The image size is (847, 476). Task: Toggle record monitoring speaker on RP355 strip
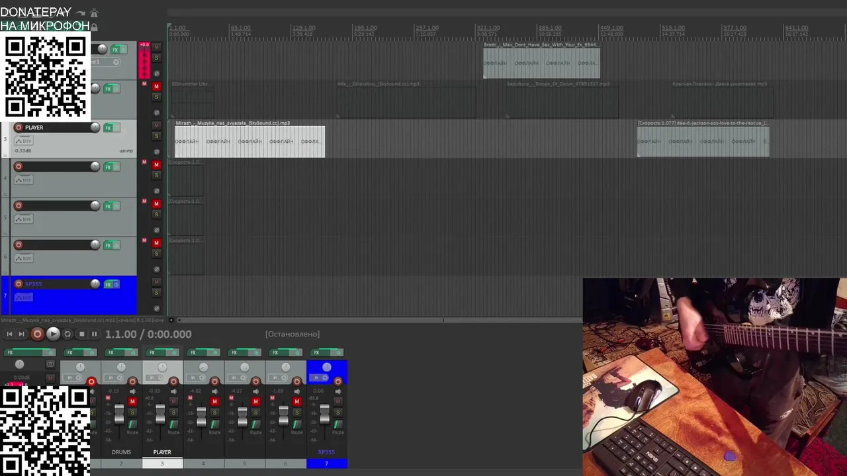(337, 391)
